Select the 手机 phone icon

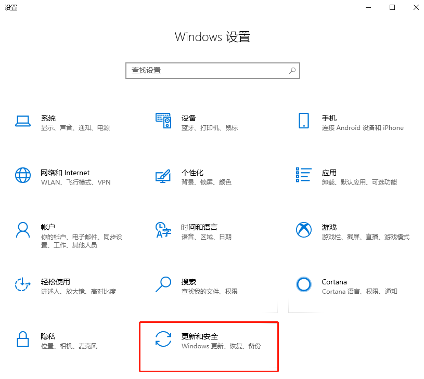pos(303,121)
